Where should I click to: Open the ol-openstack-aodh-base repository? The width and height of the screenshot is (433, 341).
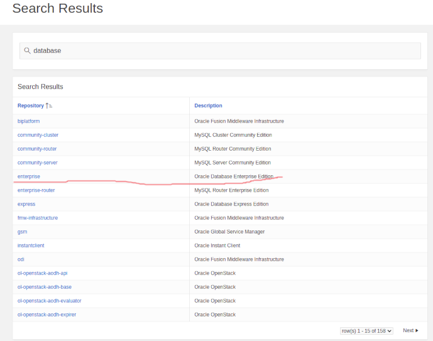[45, 287]
